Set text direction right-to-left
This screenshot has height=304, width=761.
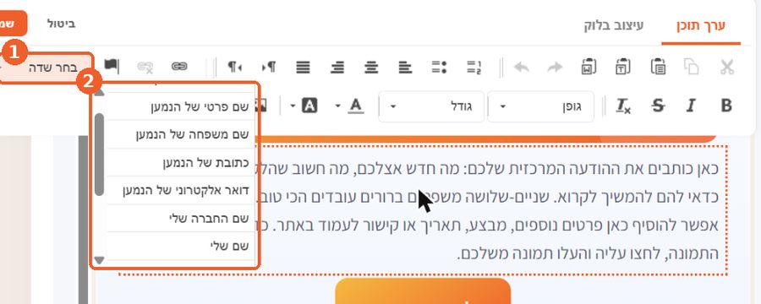235,67
